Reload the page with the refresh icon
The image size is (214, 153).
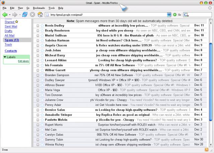click(x=25, y=14)
